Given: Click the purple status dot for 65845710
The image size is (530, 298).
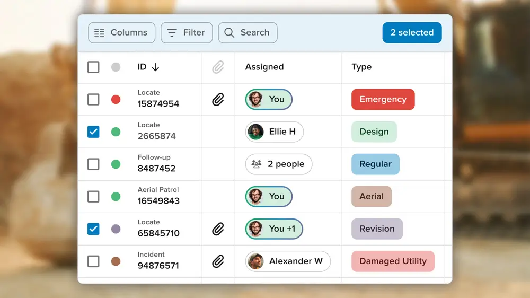Looking at the screenshot, I should (116, 229).
